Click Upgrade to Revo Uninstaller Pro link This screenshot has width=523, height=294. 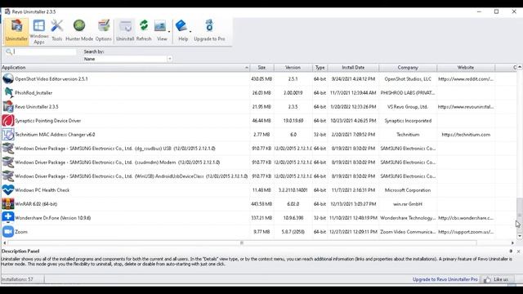[x=445, y=279]
